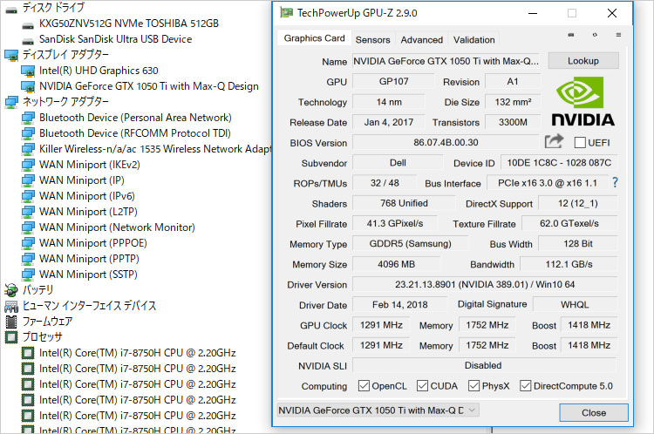Click the ディスプレイ アダプター category icon
The height and width of the screenshot is (434, 654).
click(10, 55)
